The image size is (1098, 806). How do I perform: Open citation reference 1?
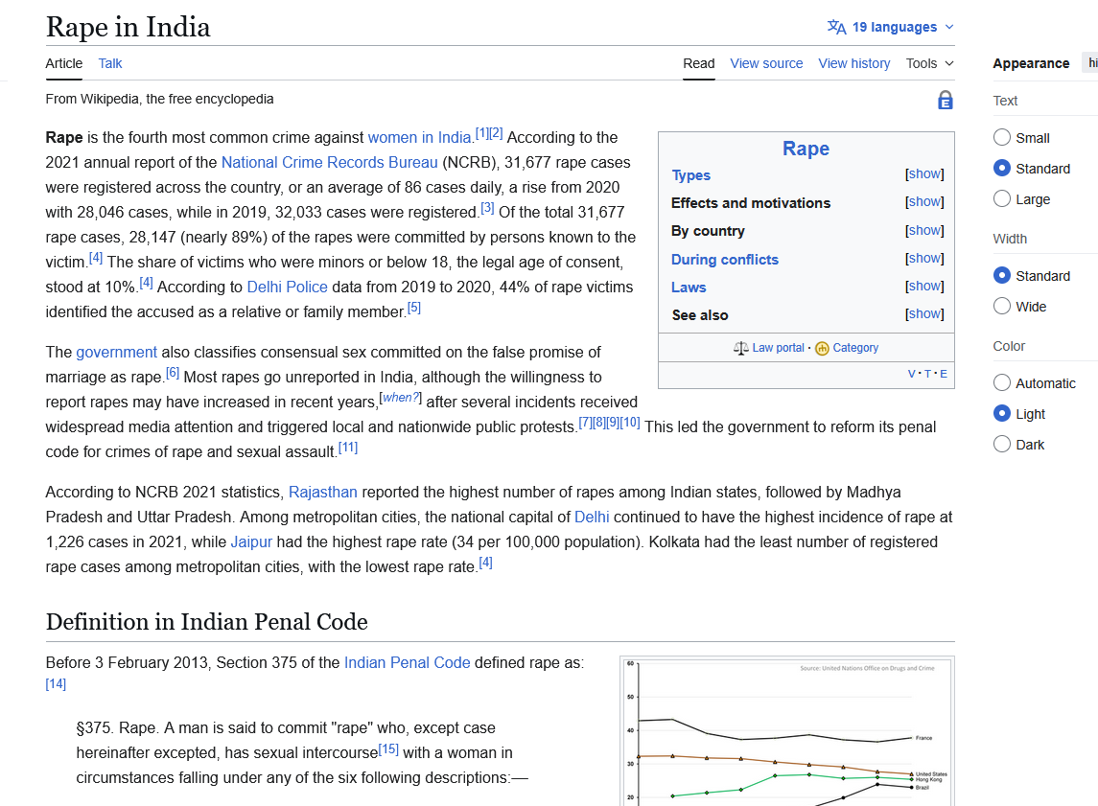(481, 133)
